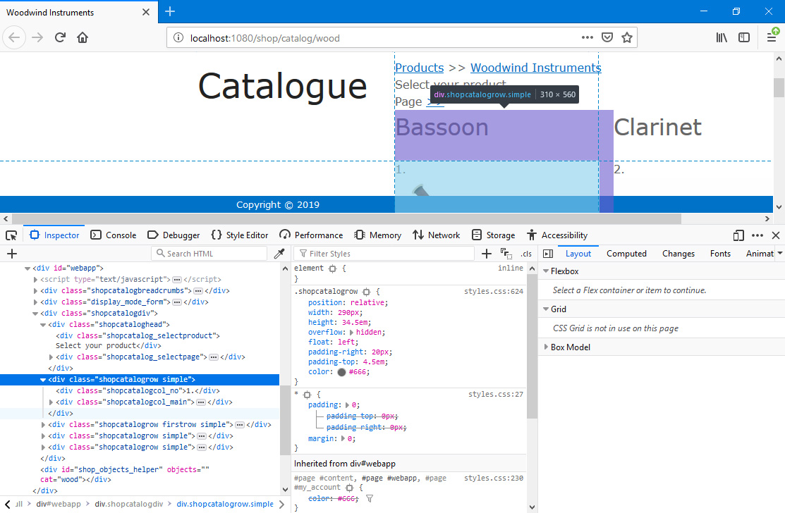This screenshot has height=513, width=785.
Task: Open devtools customize options menu
Action: point(757,235)
